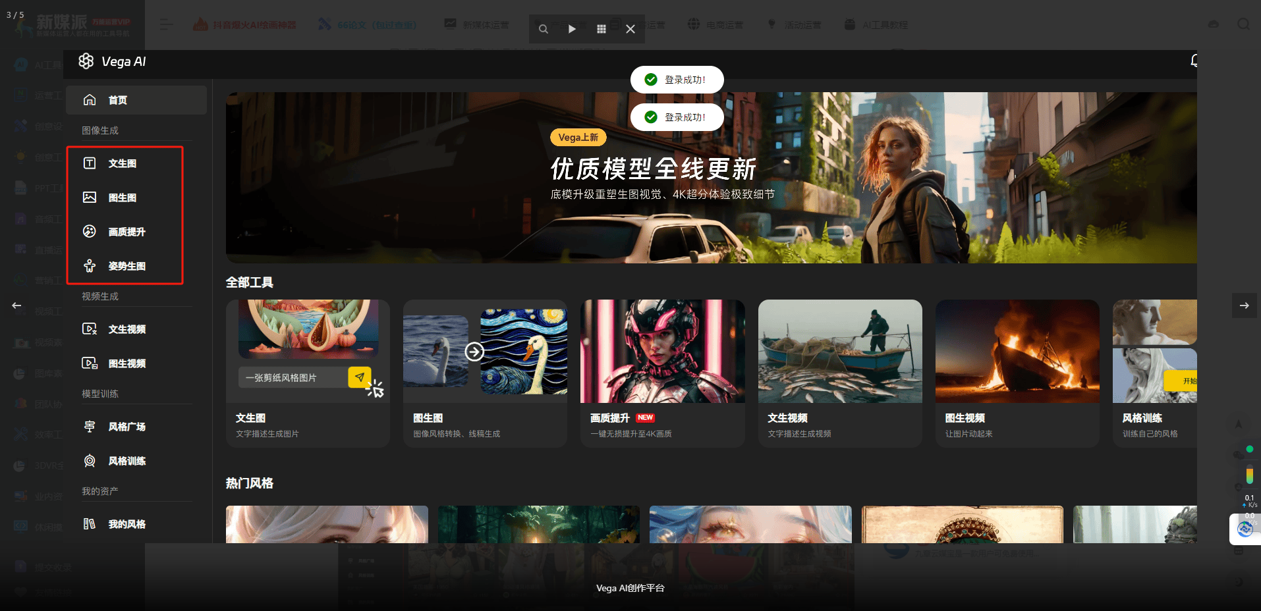Open 姿势生图 in the sidebar

click(126, 266)
